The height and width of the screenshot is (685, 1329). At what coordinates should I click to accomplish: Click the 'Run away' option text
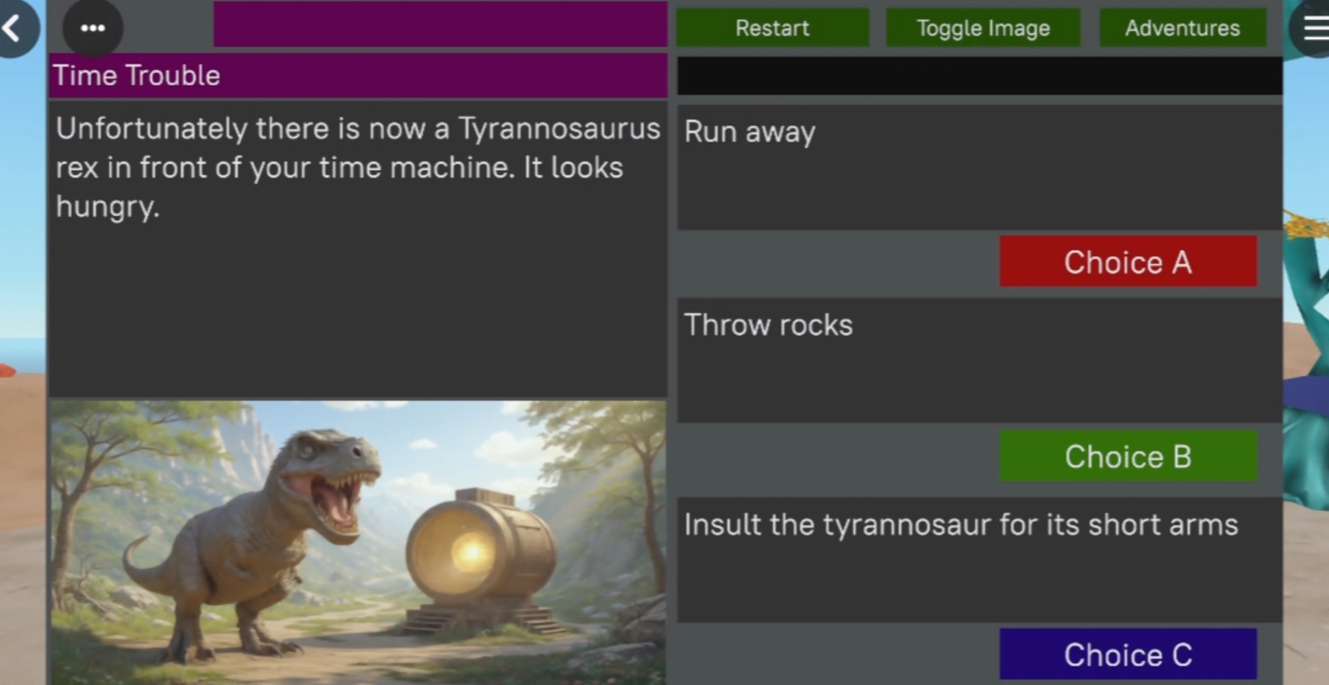pos(750,132)
